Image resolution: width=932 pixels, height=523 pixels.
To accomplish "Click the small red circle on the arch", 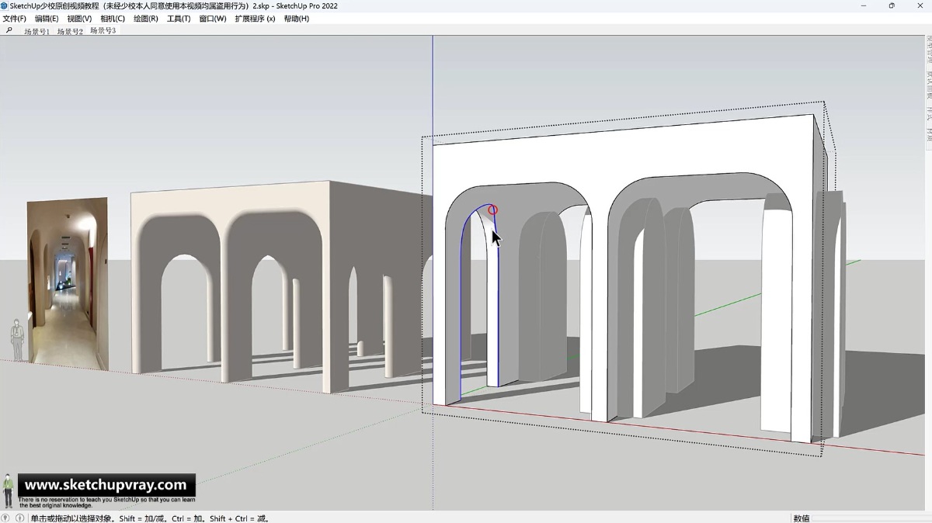I will 492,210.
